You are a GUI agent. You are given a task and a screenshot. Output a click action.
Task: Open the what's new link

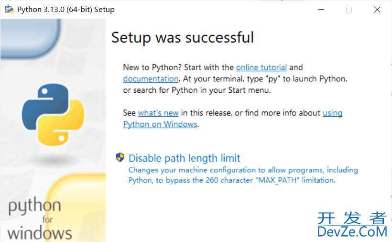(x=158, y=113)
